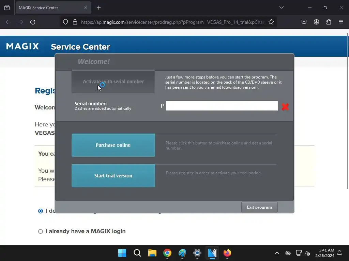This screenshot has height=261, width=349.
Task: Open the tracking protection shield icon
Action: (x=65, y=22)
